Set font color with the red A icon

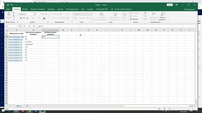[x=44, y=18]
